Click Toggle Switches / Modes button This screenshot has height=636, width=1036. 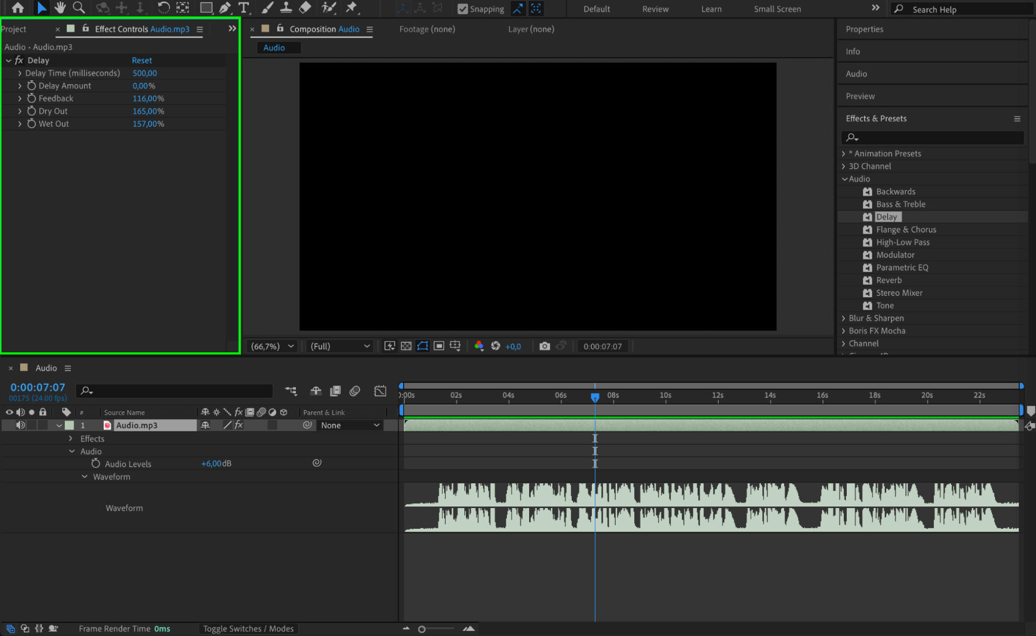(248, 628)
